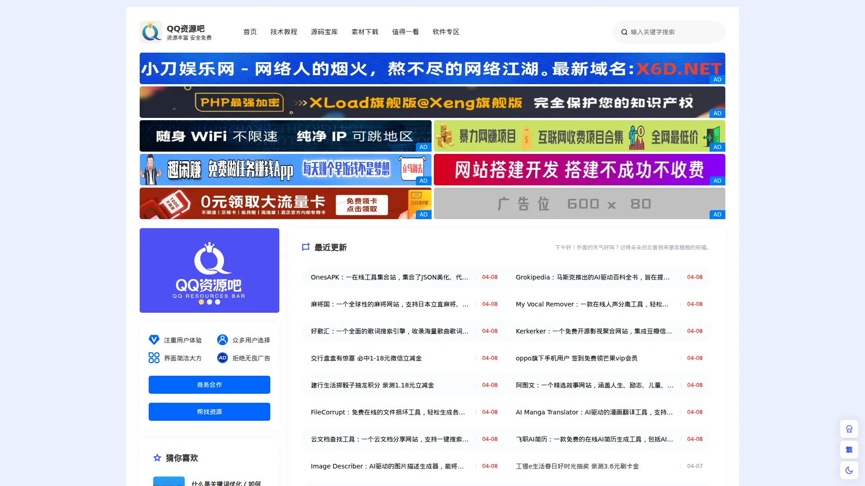Click the search magnifier icon

624,32
